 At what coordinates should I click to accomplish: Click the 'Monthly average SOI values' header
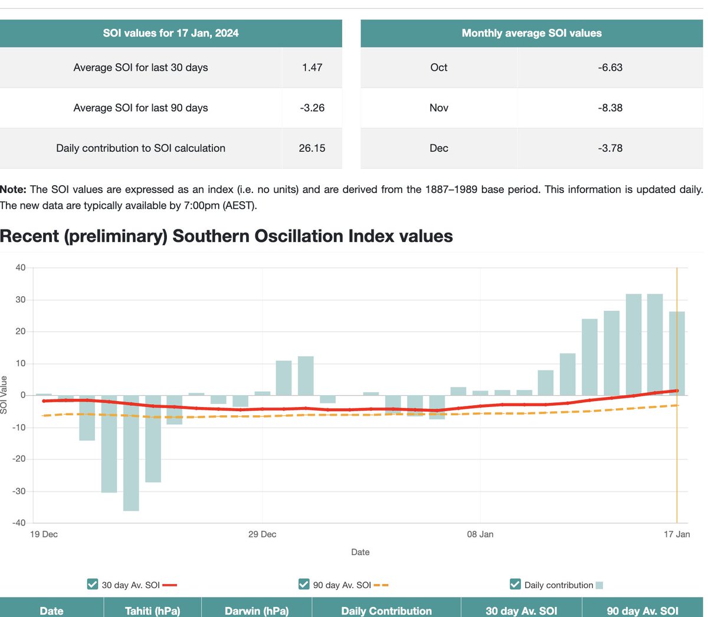click(532, 33)
